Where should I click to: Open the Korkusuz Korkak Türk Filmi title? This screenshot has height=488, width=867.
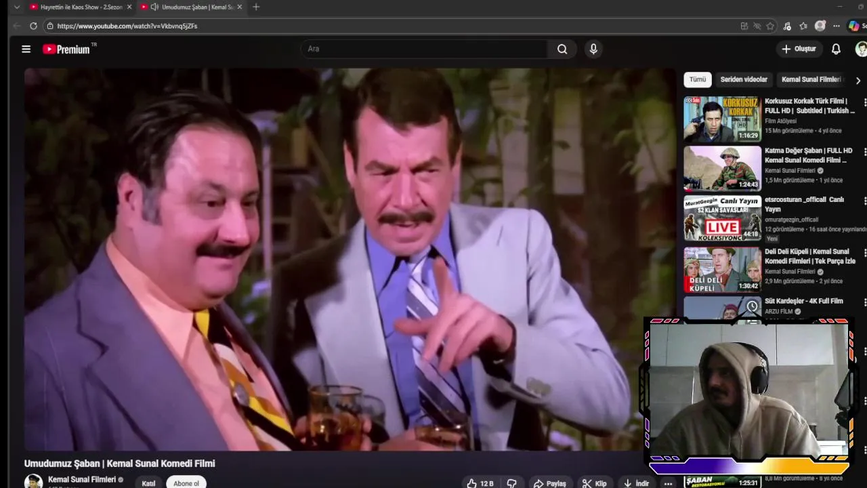click(x=809, y=106)
